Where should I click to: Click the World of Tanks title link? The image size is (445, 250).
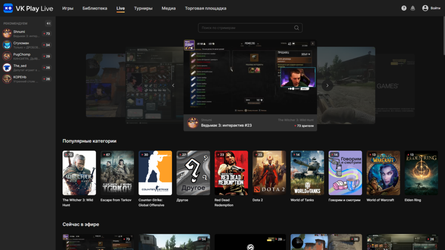point(302,200)
